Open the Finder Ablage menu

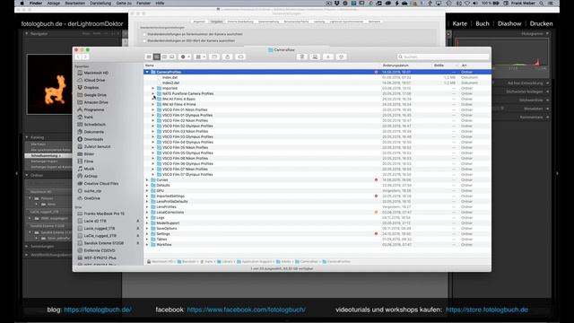click(54, 4)
